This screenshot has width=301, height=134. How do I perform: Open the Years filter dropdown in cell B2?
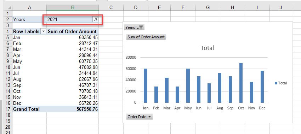[x=95, y=19]
